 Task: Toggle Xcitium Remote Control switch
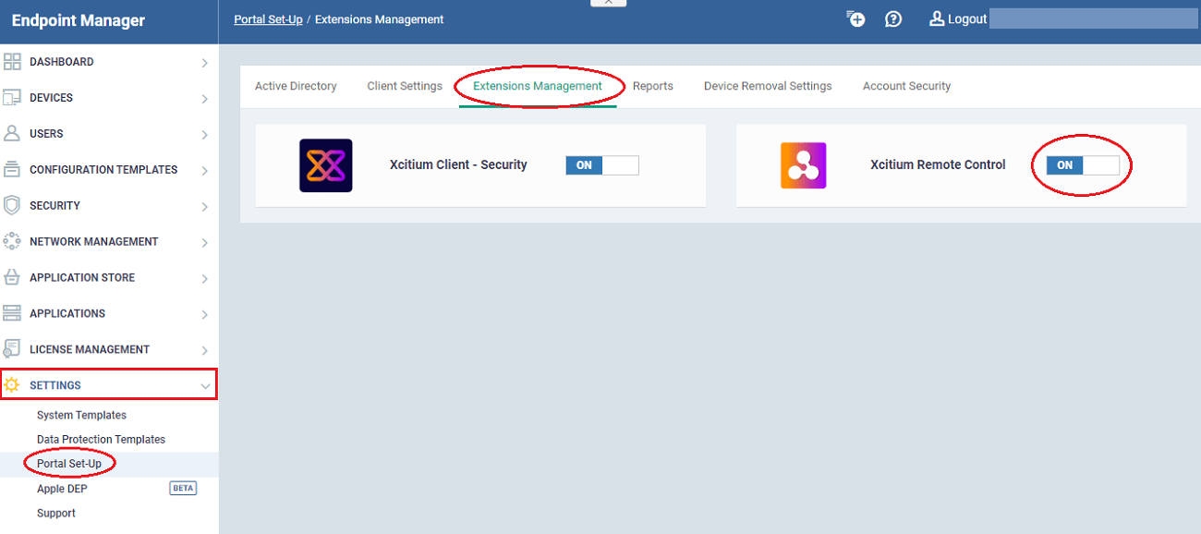[1083, 165]
